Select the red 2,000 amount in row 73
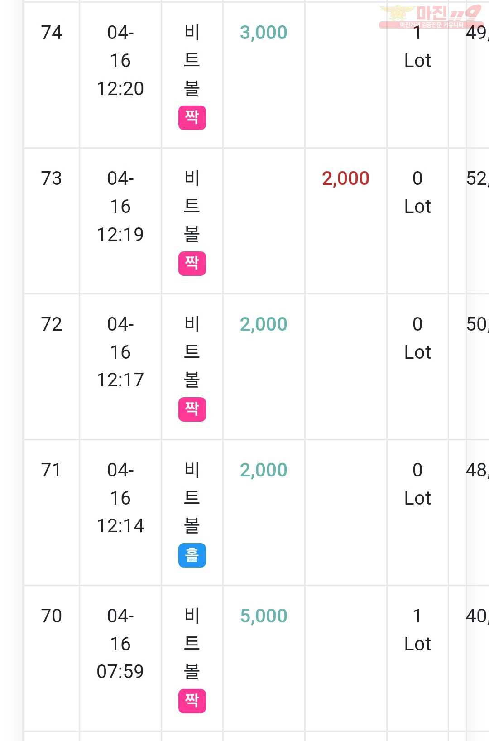This screenshot has width=489, height=741. [345, 178]
